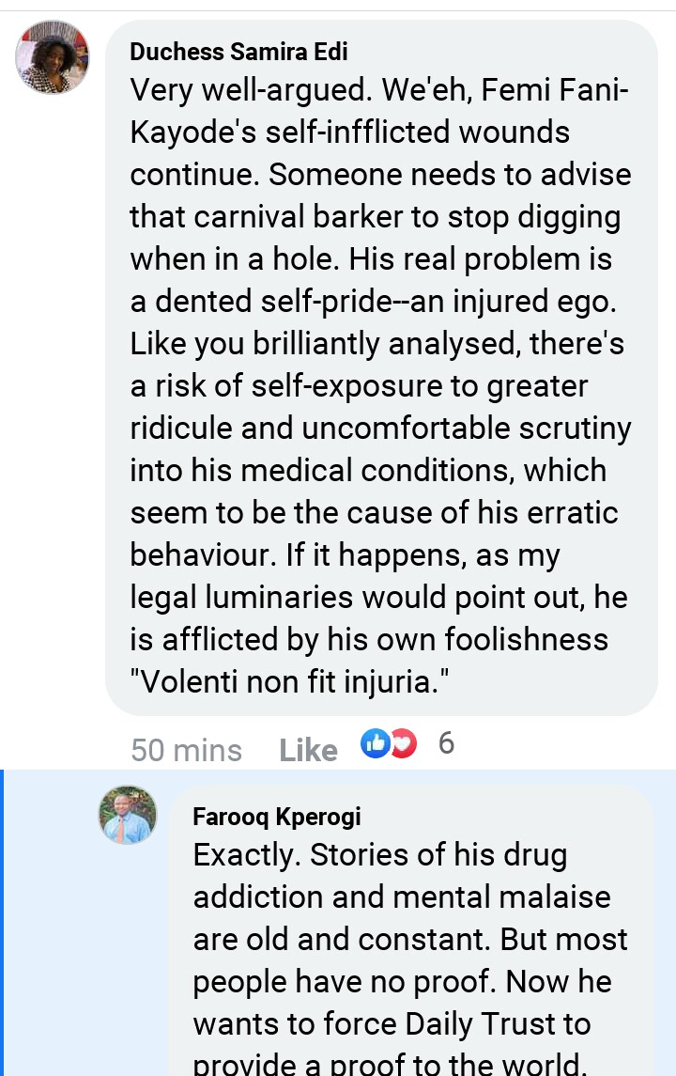The width and height of the screenshot is (676, 1076).
Task: Like Duchess Samira Edi's comment
Action: (308, 750)
